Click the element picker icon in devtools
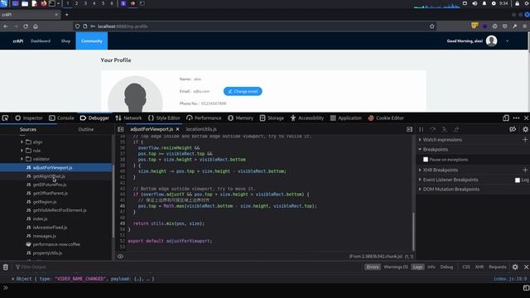This screenshot has width=530, height=298. [x=5, y=118]
